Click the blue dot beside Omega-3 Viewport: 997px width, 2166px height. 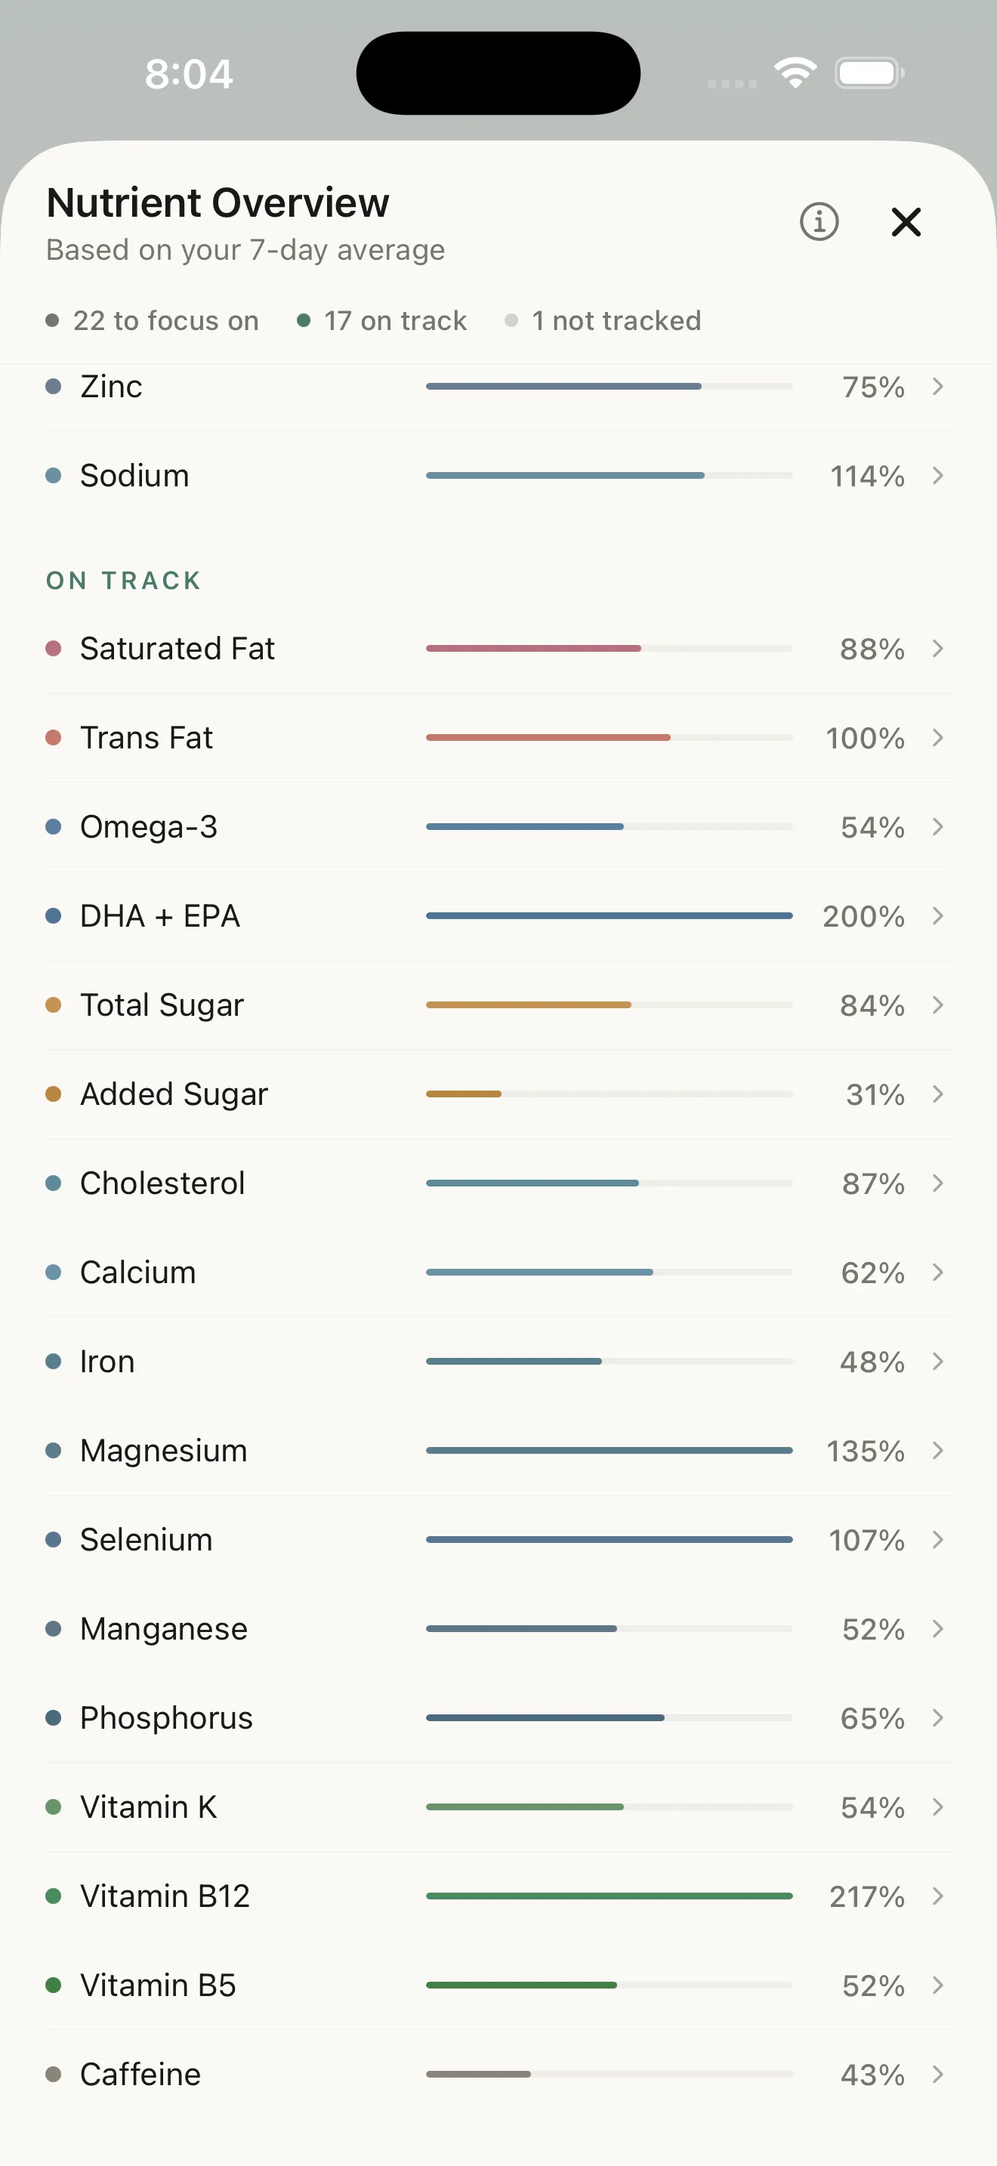(x=54, y=825)
